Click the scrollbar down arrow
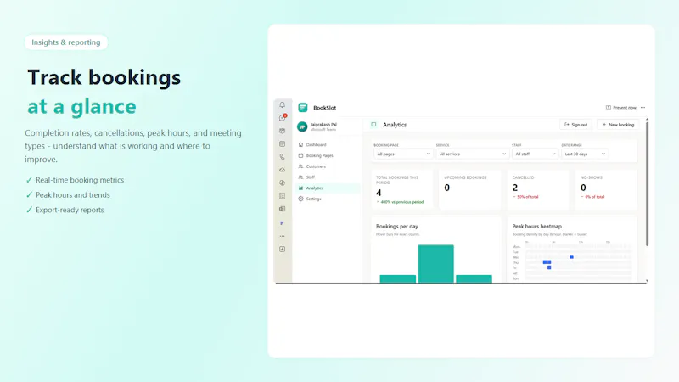Viewport: 679px width, 382px height. 648,281
